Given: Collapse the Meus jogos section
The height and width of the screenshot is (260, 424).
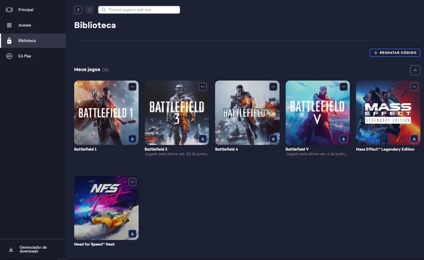Looking at the screenshot, I should click(415, 70).
